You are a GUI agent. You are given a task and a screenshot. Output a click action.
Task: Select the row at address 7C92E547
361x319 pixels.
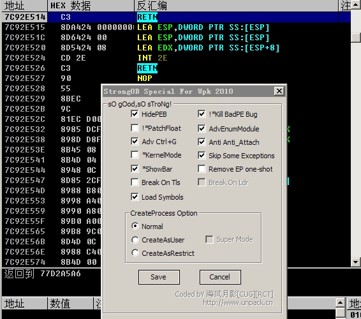[51, 181]
